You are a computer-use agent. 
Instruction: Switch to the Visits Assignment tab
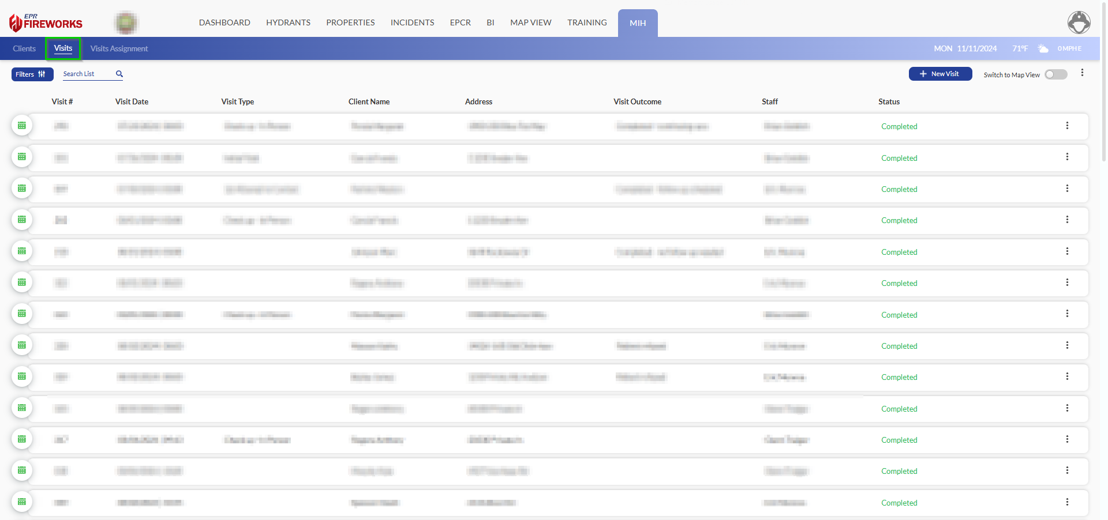pos(119,48)
